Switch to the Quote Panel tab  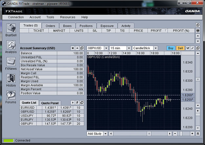pyautogui.click(x=50, y=103)
